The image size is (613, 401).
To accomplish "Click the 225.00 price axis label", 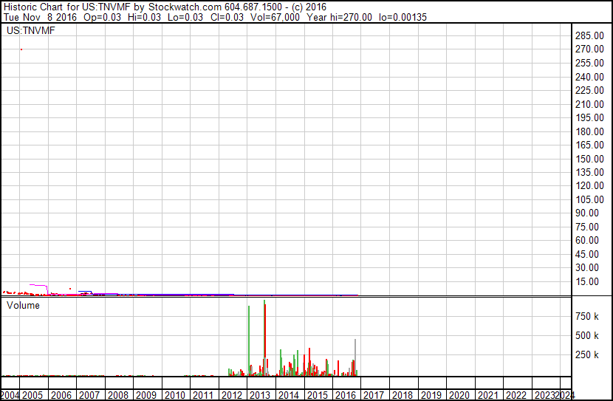I will pos(589,90).
